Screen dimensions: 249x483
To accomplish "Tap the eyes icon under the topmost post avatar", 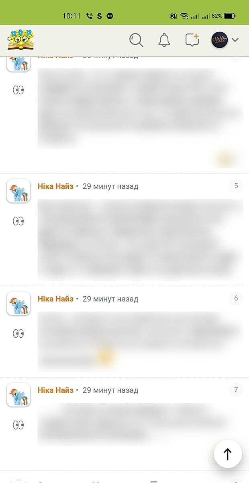I will pyautogui.click(x=18, y=90).
